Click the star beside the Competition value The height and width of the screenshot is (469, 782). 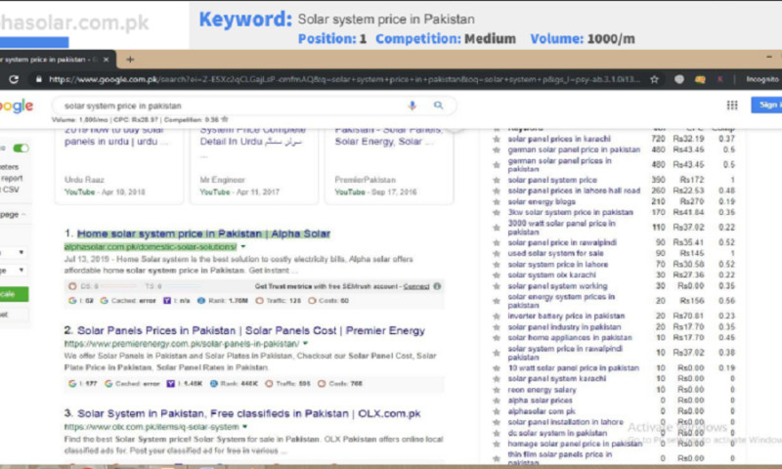(x=224, y=119)
